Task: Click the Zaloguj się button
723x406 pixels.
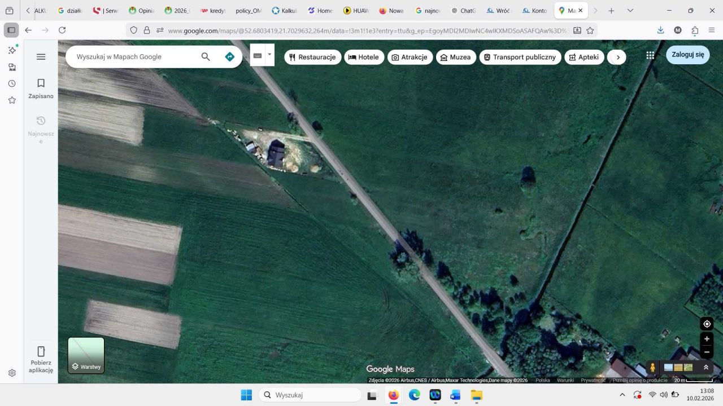Action: [x=687, y=55]
